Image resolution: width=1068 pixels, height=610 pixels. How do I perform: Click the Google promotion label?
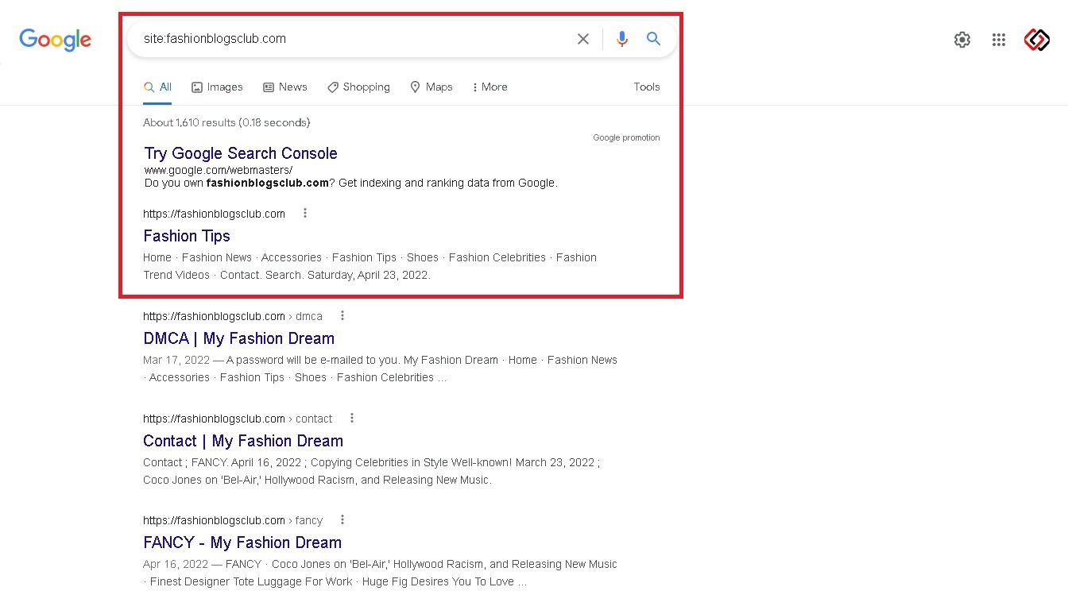tap(626, 137)
